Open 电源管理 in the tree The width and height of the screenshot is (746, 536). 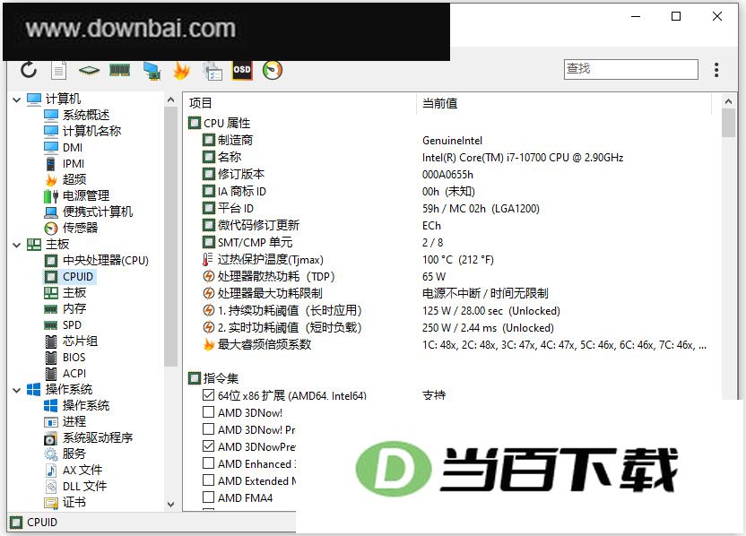tap(86, 196)
